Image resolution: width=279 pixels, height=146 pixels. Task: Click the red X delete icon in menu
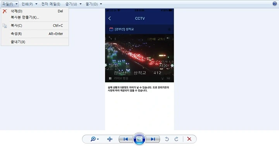click(5, 11)
